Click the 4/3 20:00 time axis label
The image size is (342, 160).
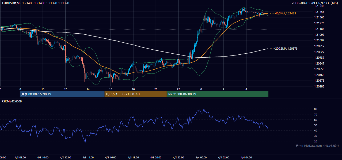156,157
